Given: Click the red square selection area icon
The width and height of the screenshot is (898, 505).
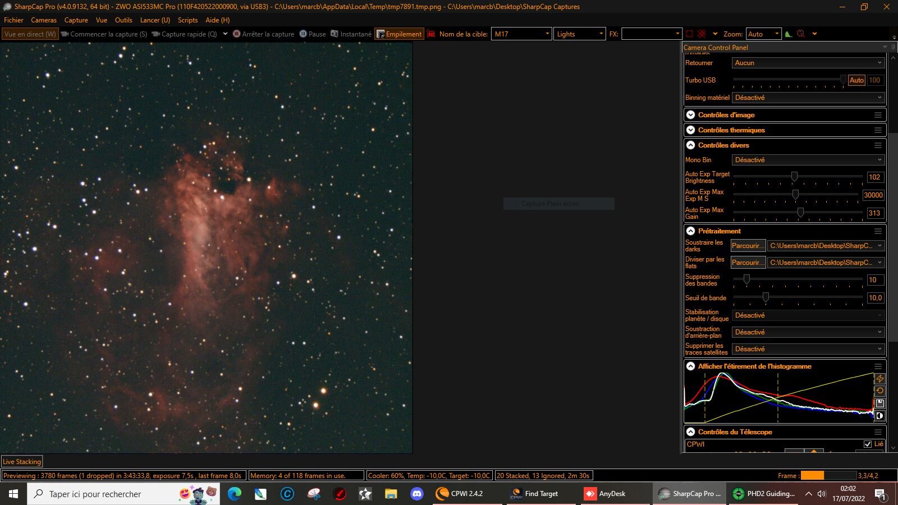Looking at the screenshot, I should click(689, 34).
